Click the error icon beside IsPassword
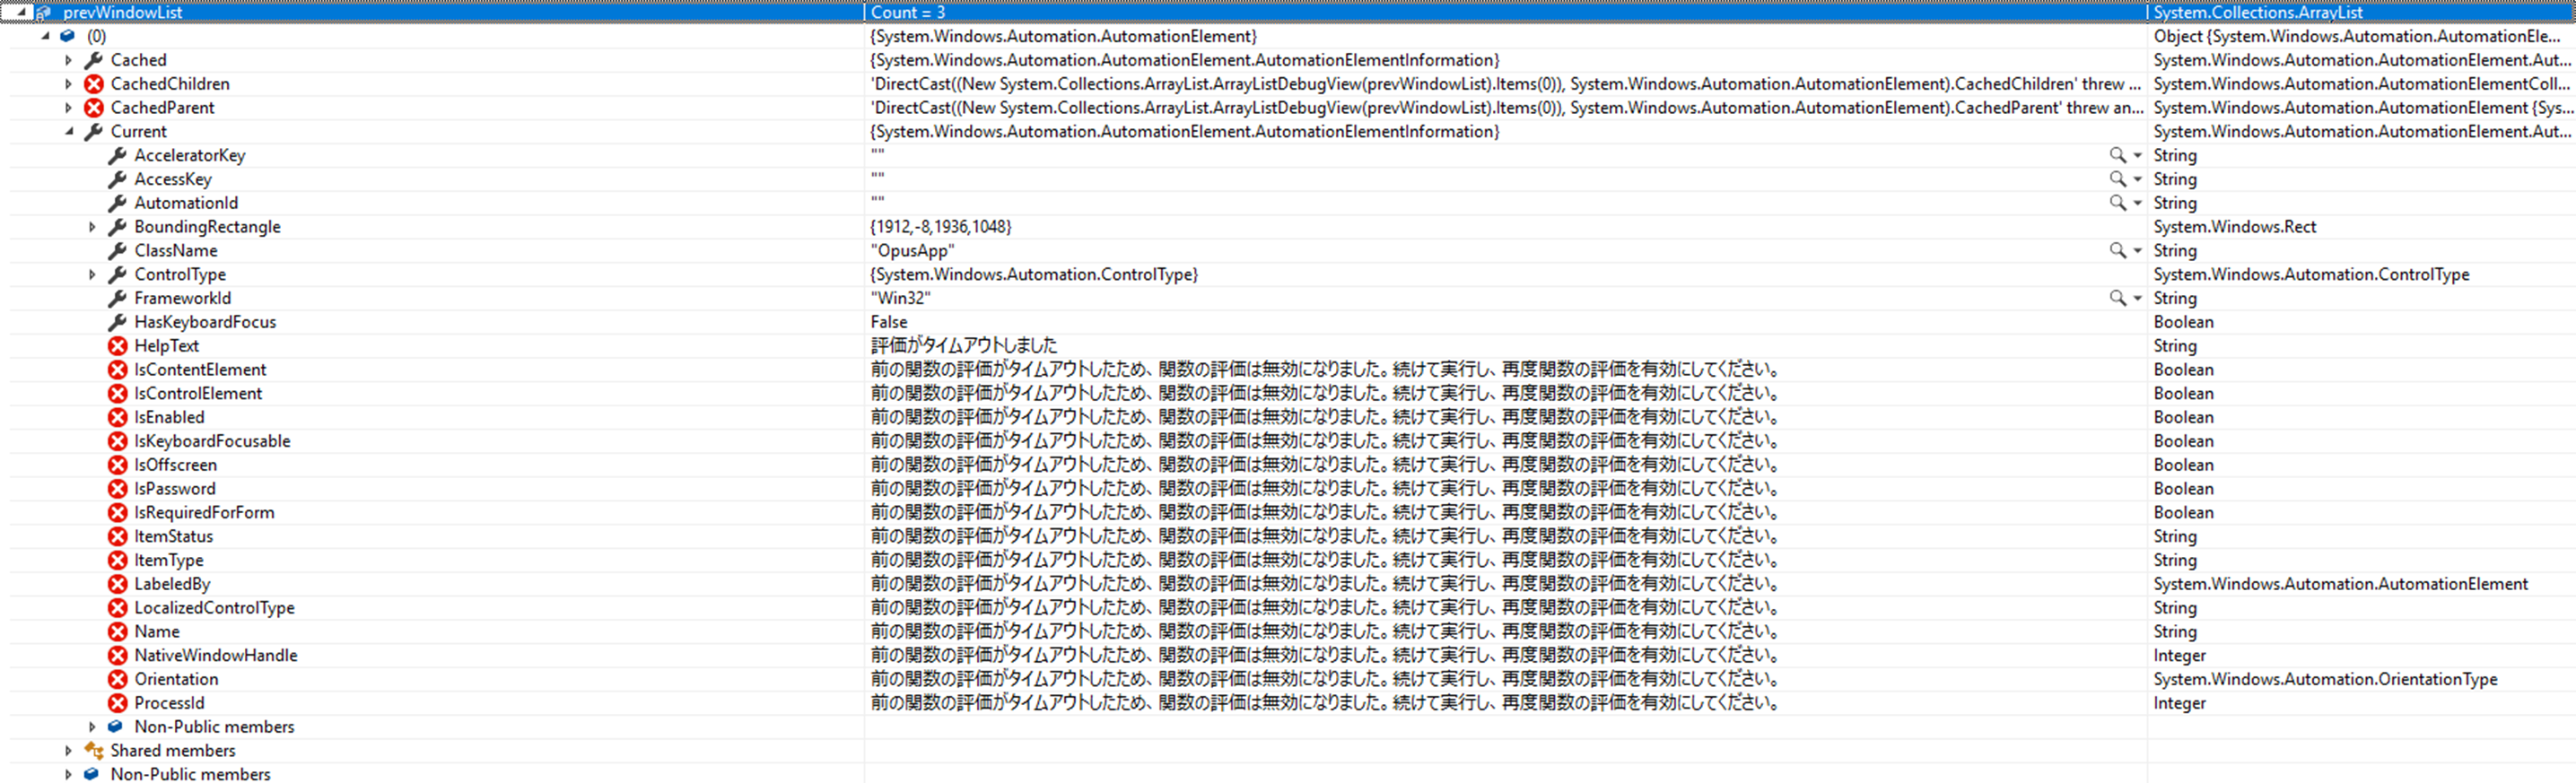 (118, 489)
